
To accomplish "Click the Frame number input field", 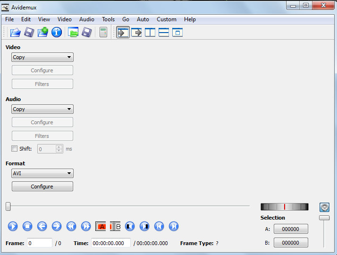I will [40, 243].
